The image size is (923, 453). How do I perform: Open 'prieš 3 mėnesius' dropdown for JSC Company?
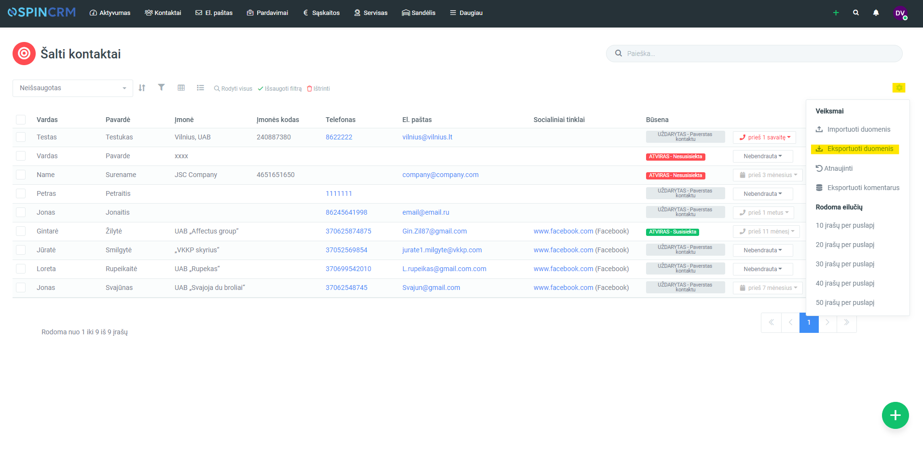[768, 175]
